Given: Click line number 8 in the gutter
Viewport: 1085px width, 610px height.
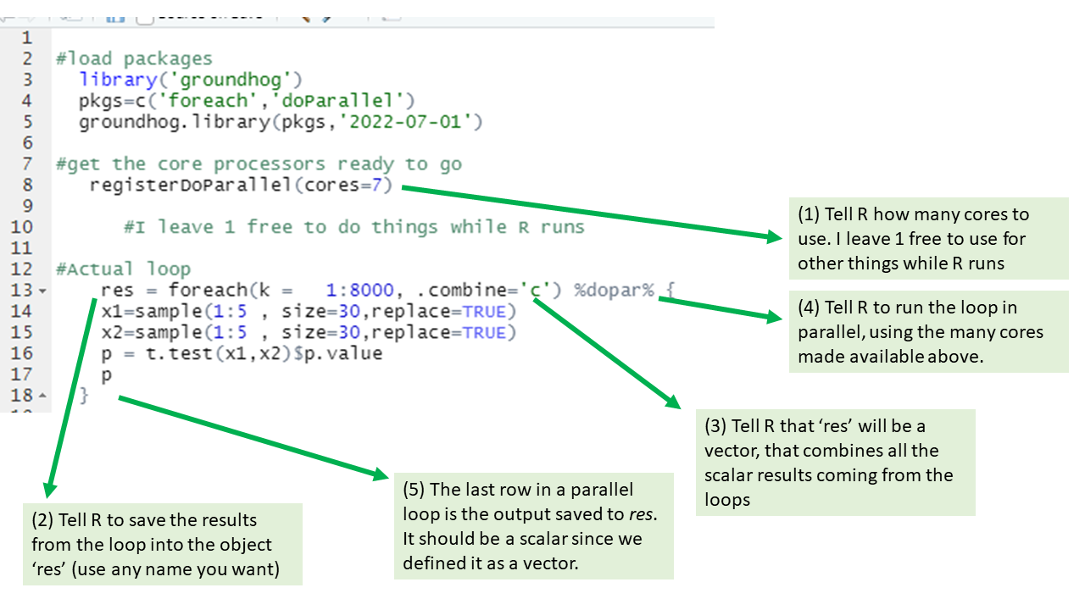Looking at the screenshot, I should (27, 186).
